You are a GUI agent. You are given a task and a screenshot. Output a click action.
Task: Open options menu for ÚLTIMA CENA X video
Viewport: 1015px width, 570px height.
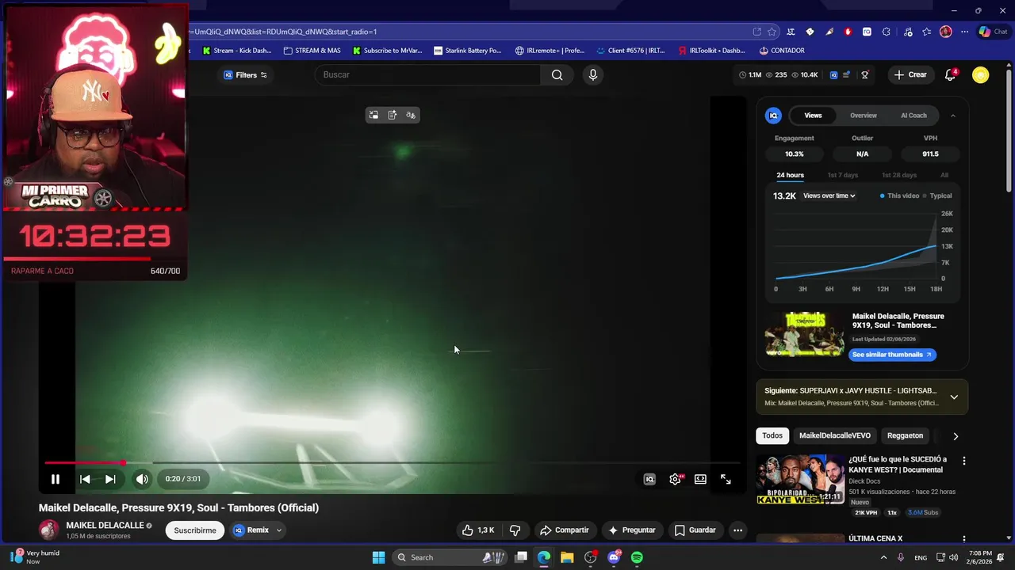pyautogui.click(x=964, y=539)
